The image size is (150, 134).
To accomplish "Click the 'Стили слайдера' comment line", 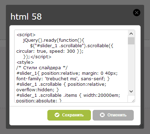I will click(x=42, y=68).
